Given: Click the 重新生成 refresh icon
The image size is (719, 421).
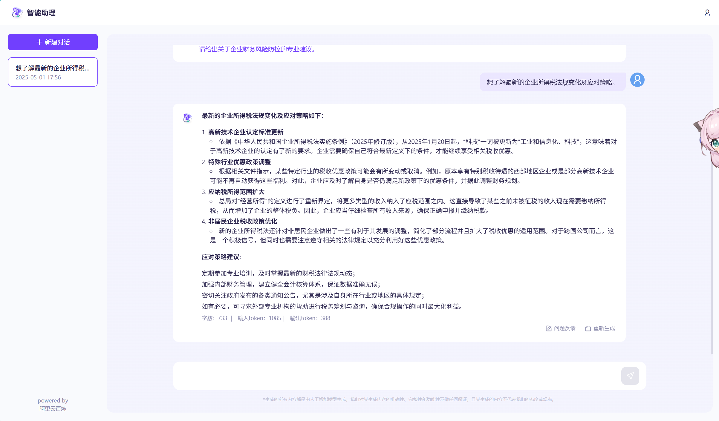Looking at the screenshot, I should (x=588, y=328).
